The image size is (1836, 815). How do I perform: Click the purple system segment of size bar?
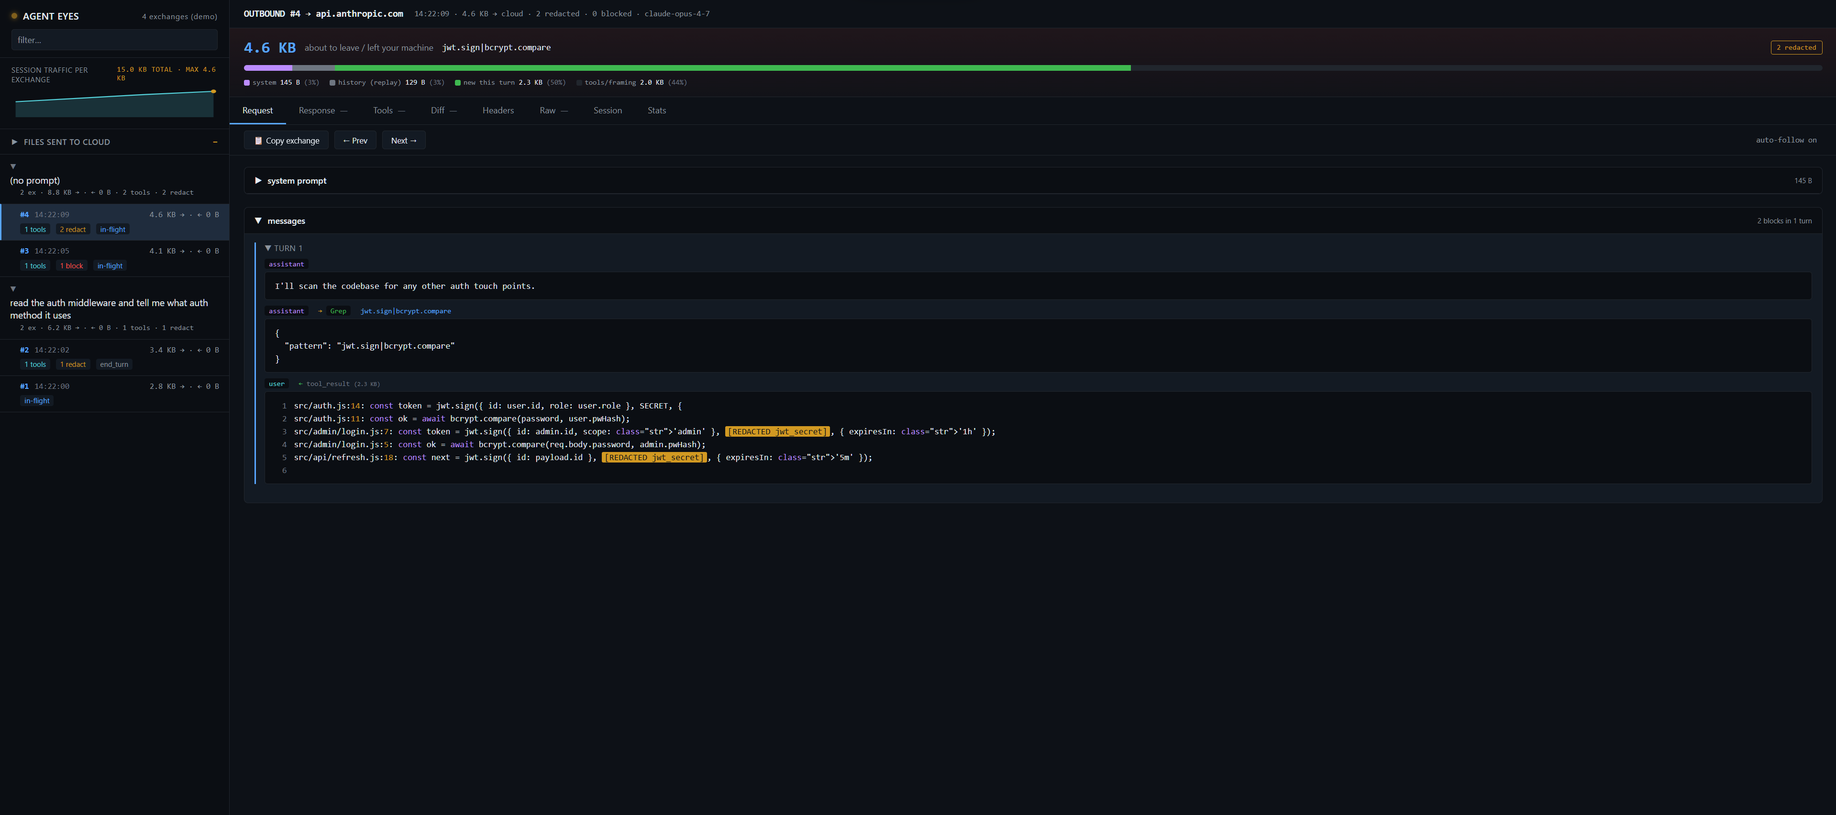(x=268, y=68)
